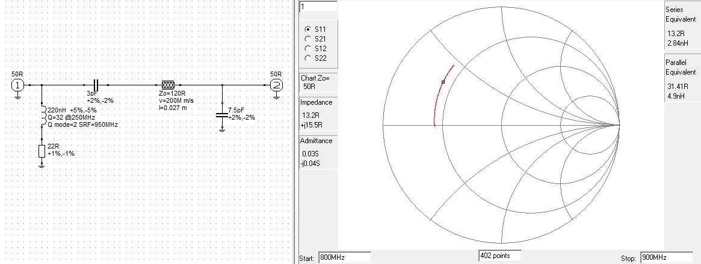Image resolution: width=701 pixels, height=264 pixels.
Task: Click the marker square on the red trace
Action: (x=443, y=82)
